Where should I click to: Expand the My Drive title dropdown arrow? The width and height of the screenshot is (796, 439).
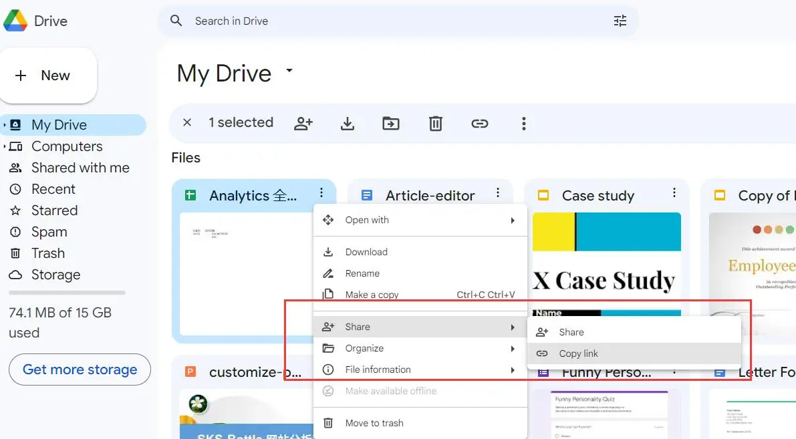289,70
